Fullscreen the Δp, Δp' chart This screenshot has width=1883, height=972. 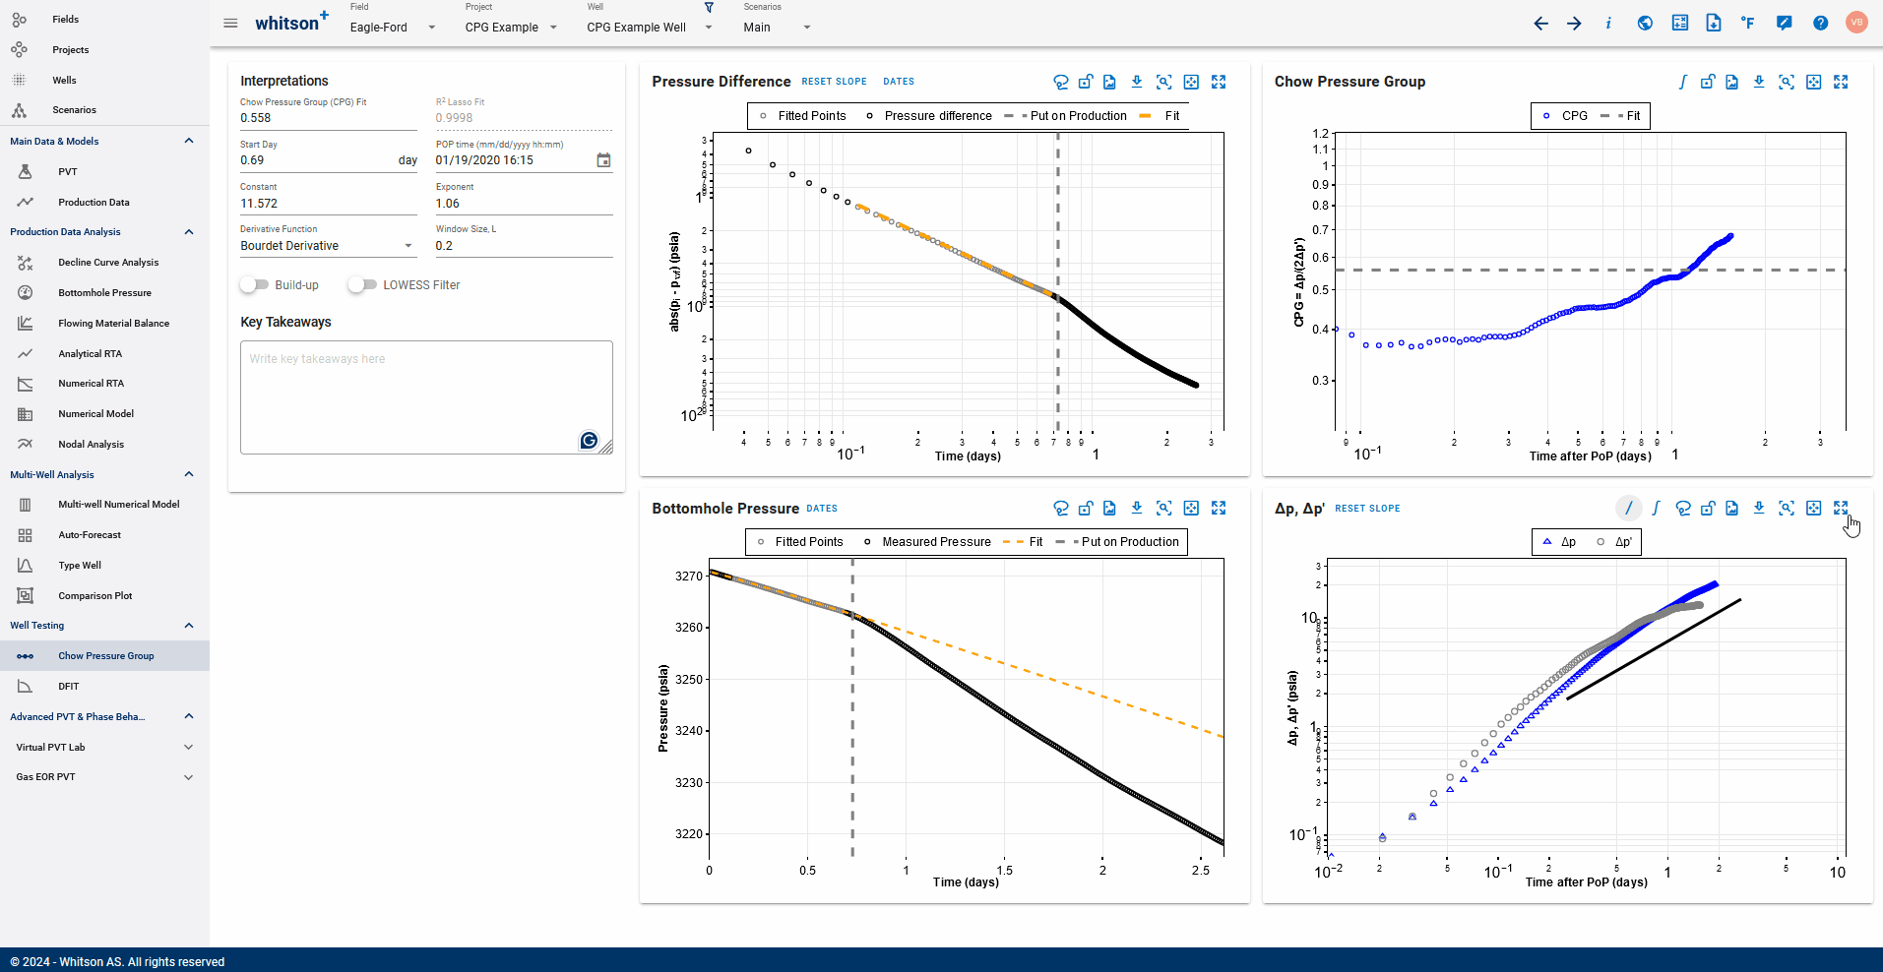click(x=1841, y=509)
